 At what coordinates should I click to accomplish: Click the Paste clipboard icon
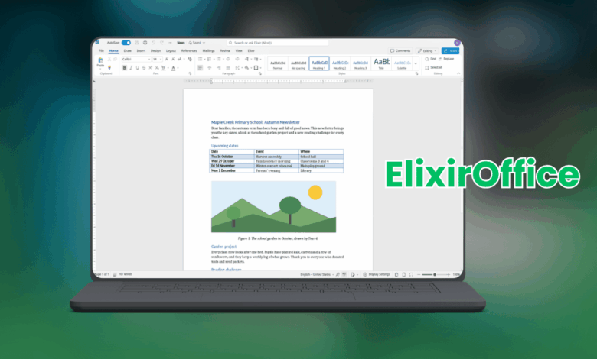tap(100, 61)
